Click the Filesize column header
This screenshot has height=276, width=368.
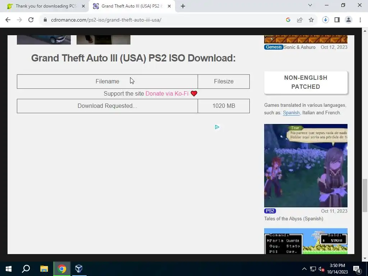click(x=224, y=82)
